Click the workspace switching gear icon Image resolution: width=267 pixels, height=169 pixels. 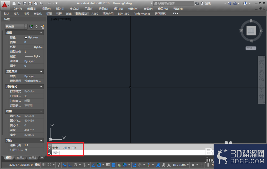pyautogui.click(x=193, y=165)
